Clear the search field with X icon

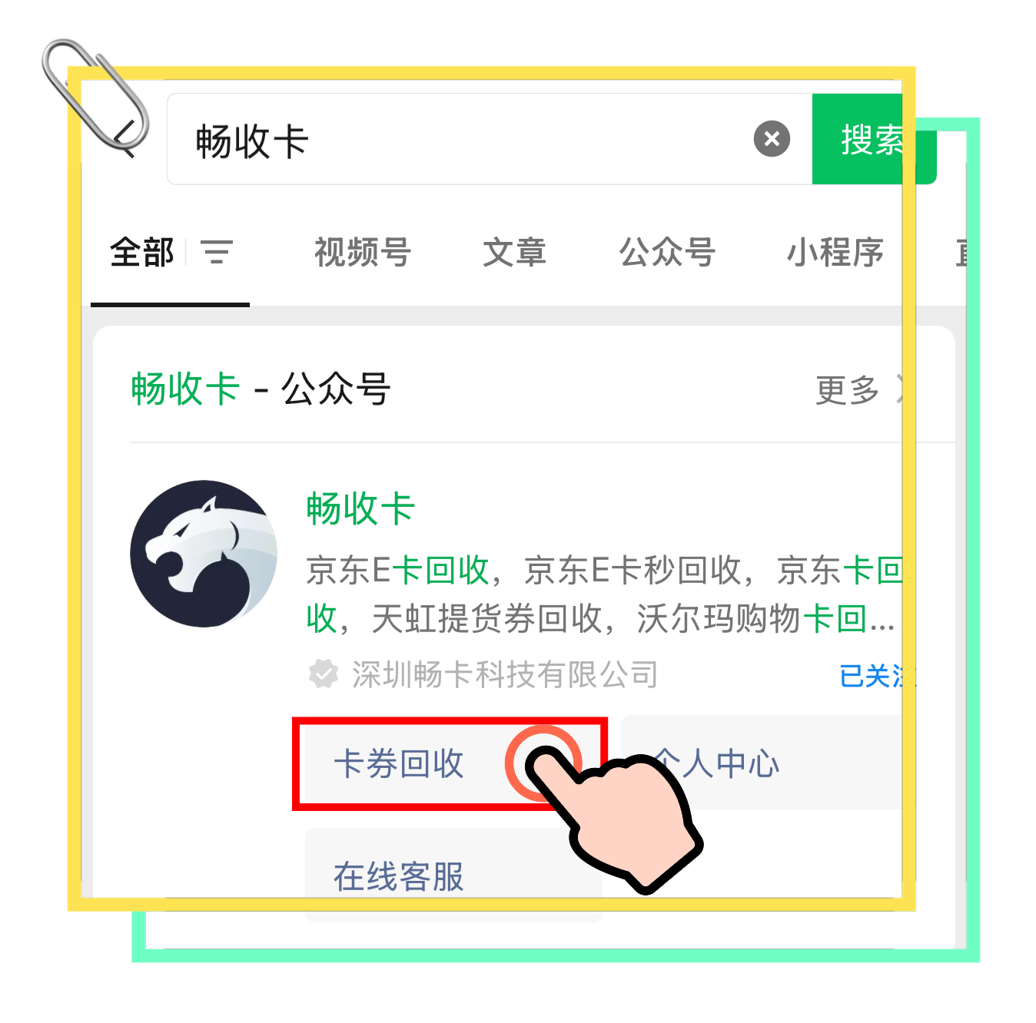click(x=772, y=139)
